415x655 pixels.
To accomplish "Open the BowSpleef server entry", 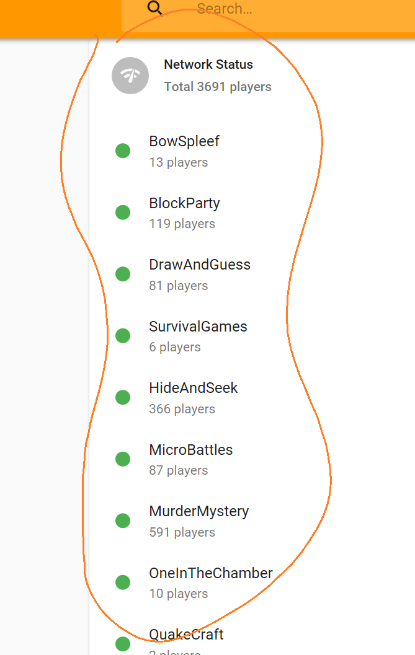I will coord(252,151).
